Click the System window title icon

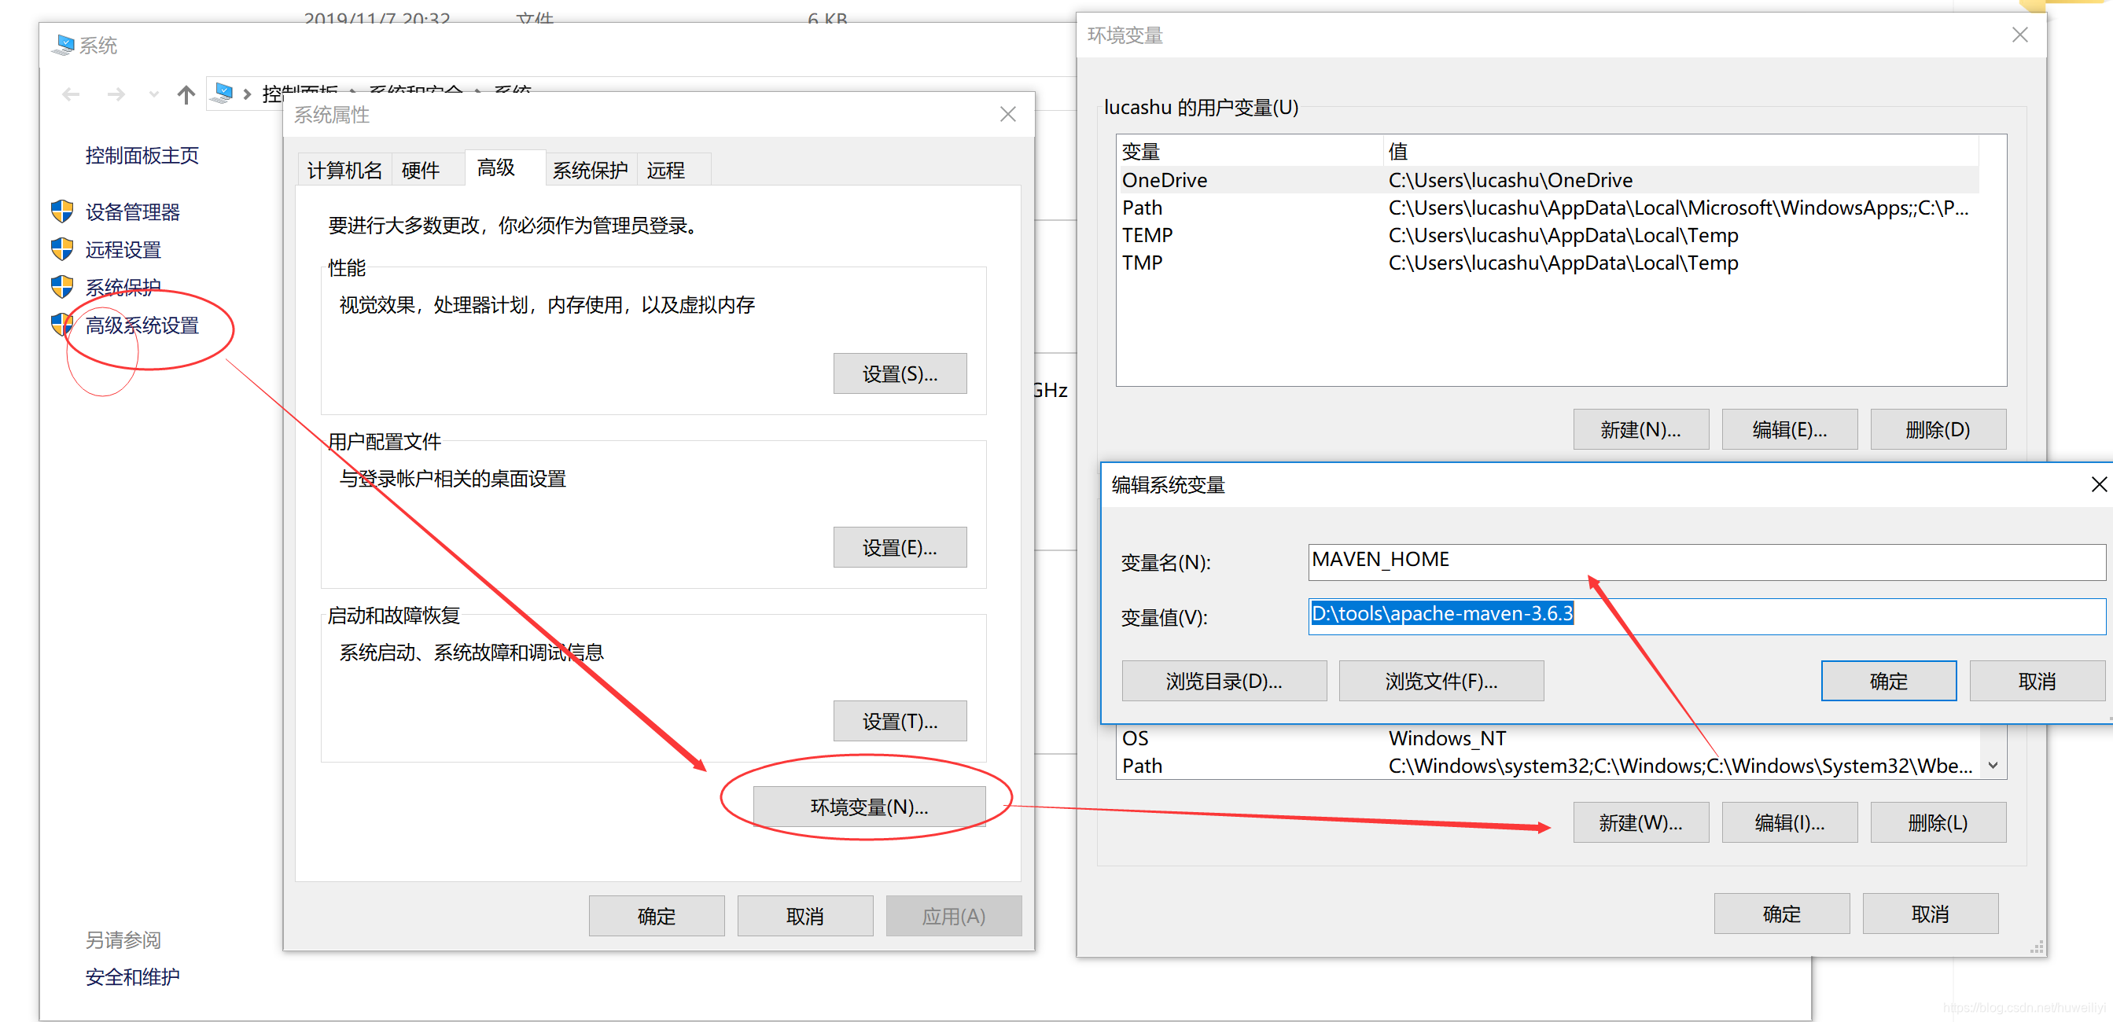(63, 45)
